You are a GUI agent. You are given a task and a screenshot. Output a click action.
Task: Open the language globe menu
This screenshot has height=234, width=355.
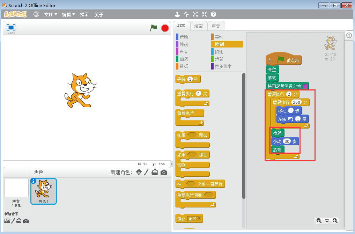click(36, 14)
